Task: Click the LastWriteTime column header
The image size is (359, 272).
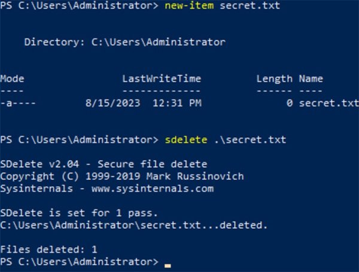Action: 162,78
